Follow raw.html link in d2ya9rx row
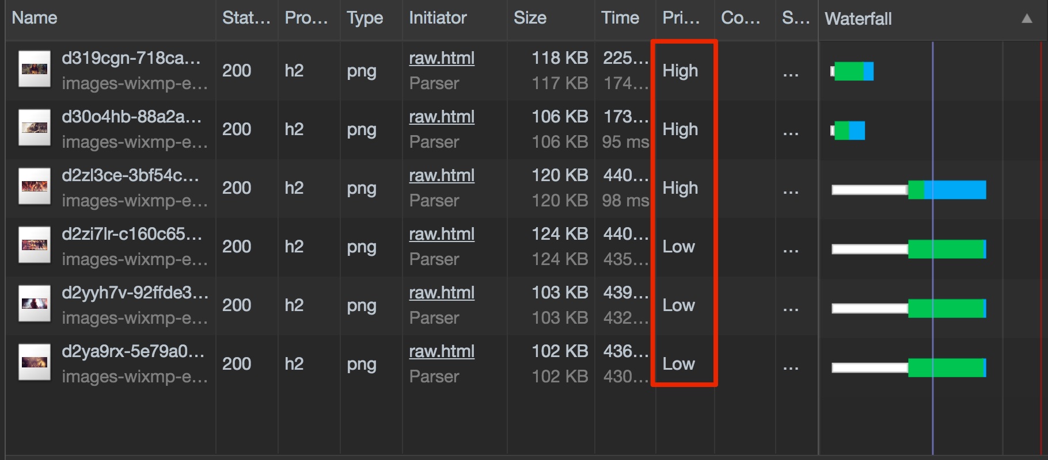The height and width of the screenshot is (460, 1048). pyautogui.click(x=442, y=351)
